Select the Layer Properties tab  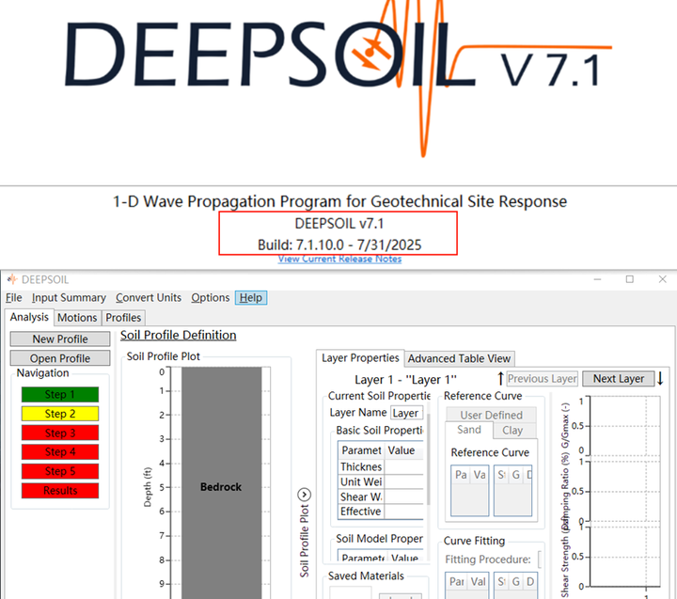(360, 358)
